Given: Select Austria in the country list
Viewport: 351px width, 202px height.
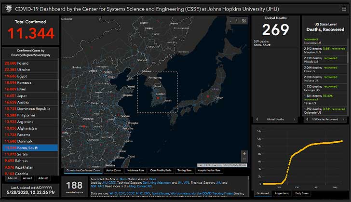Looking at the screenshot, I should (30, 102).
